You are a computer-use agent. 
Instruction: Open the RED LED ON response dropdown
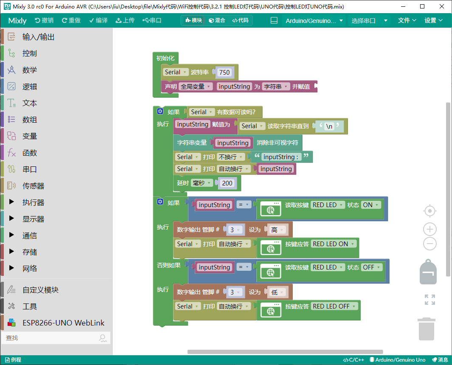click(x=334, y=244)
